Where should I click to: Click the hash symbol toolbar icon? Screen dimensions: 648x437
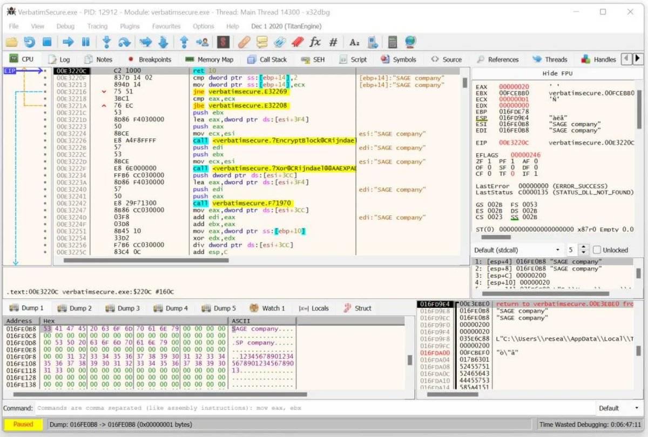[x=333, y=42]
